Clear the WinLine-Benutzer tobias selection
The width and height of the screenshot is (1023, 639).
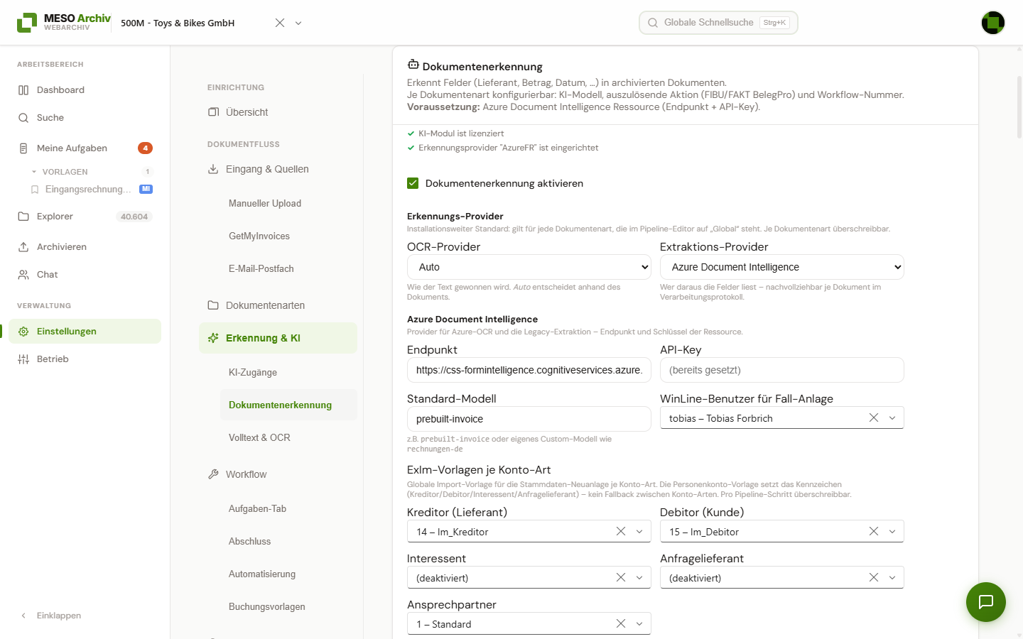(x=874, y=418)
